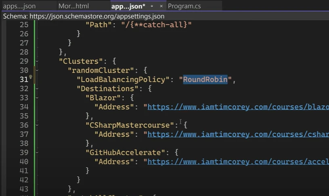
Task: Select the active app...json* tab
Action: tap(128, 6)
